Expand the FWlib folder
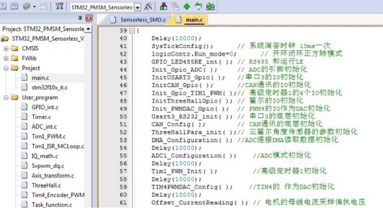Screen dimensions: 383x208 click(x=6, y=58)
